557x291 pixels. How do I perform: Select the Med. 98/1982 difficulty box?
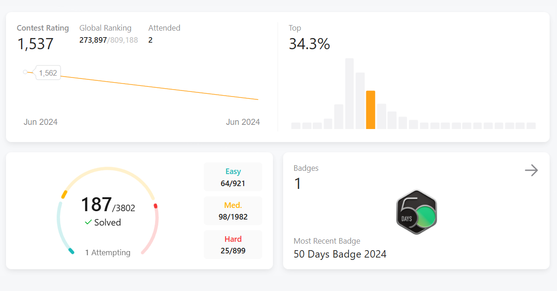tap(233, 211)
